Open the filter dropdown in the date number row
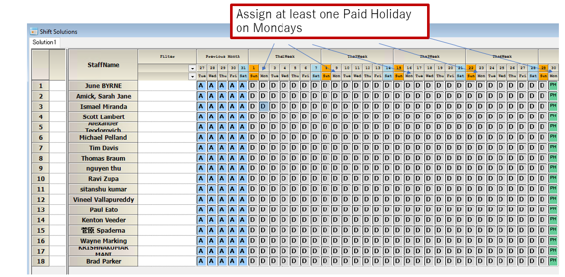 coord(192,68)
